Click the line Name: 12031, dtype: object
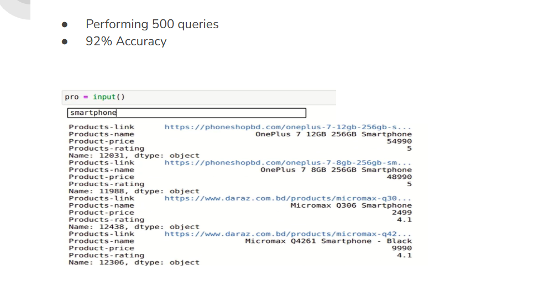 134,156
